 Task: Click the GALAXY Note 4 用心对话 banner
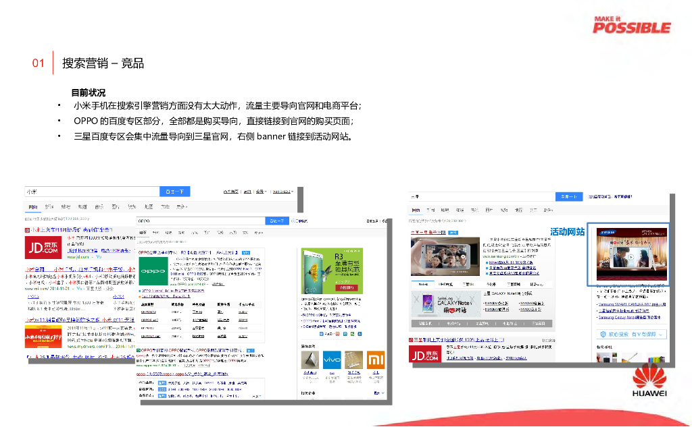click(446, 304)
